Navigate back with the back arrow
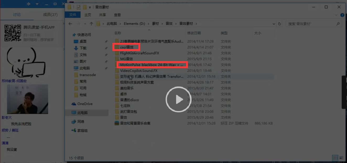The height and width of the screenshot is (163, 347). click(70, 24)
